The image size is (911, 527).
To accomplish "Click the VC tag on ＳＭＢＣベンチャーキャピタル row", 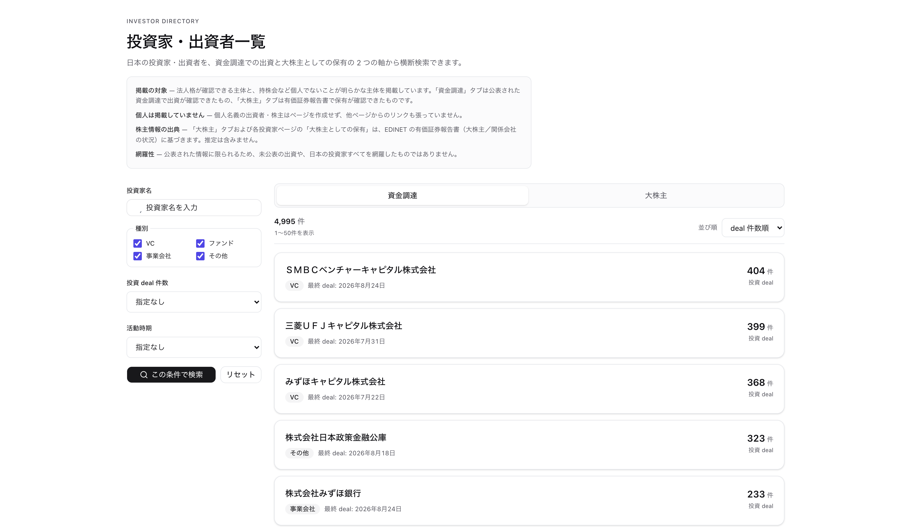I will 294,286.
